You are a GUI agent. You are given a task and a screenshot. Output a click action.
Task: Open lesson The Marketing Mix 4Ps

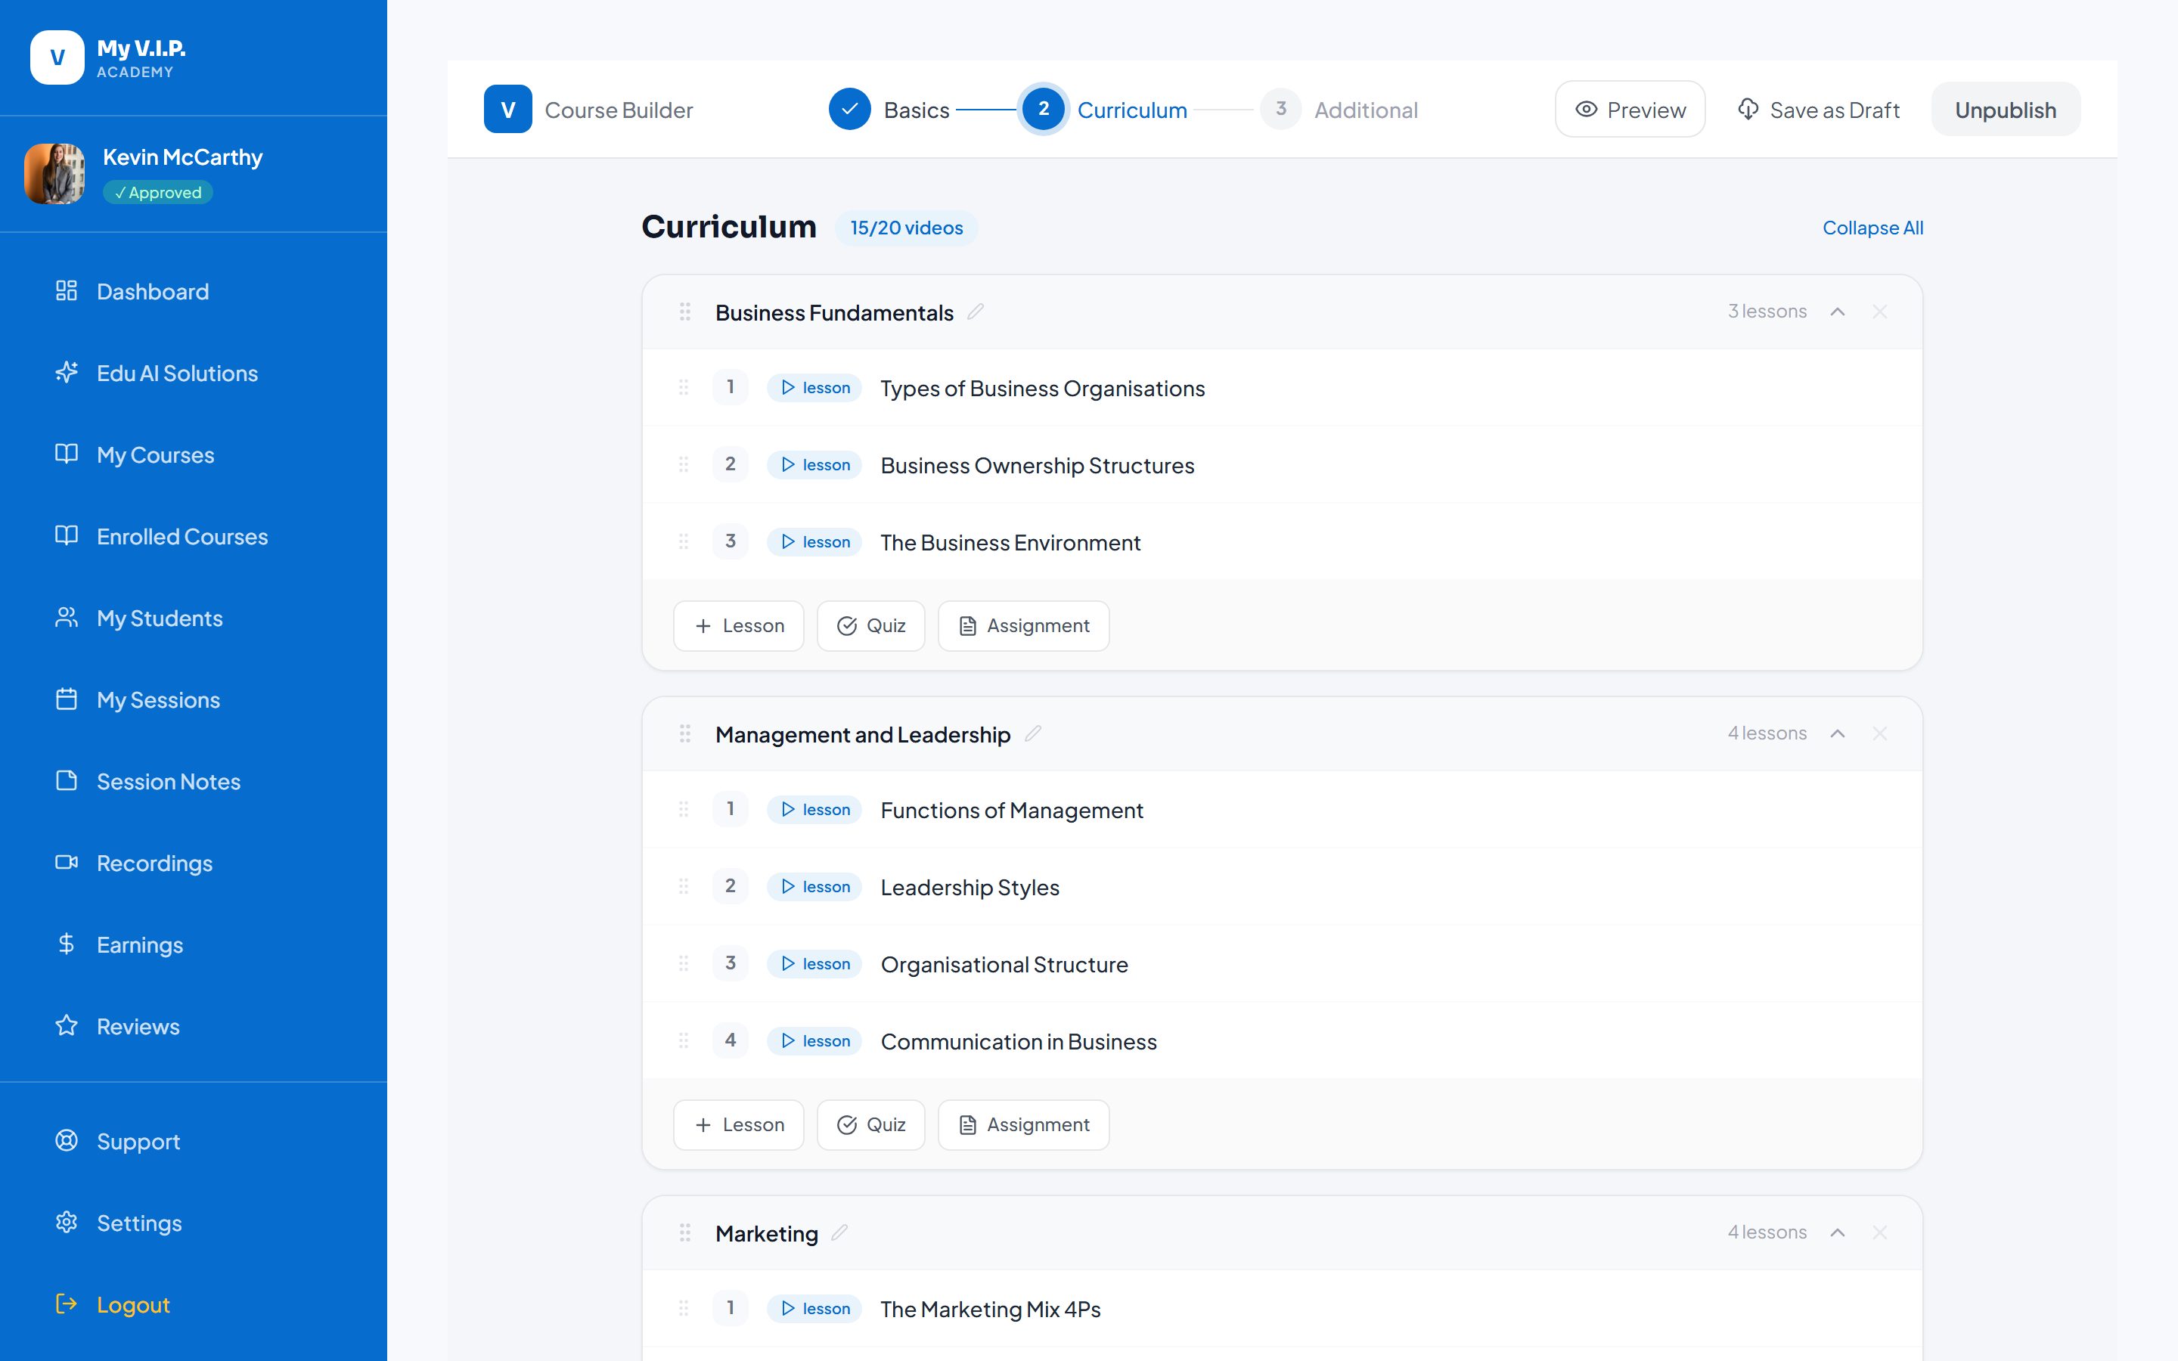990,1309
